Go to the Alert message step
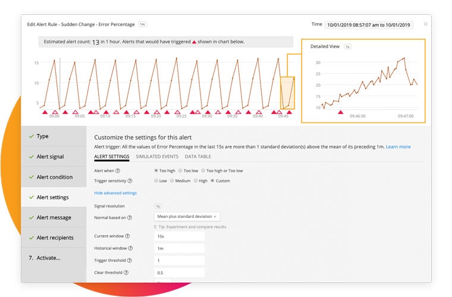This screenshot has height=297, width=452. (x=54, y=217)
